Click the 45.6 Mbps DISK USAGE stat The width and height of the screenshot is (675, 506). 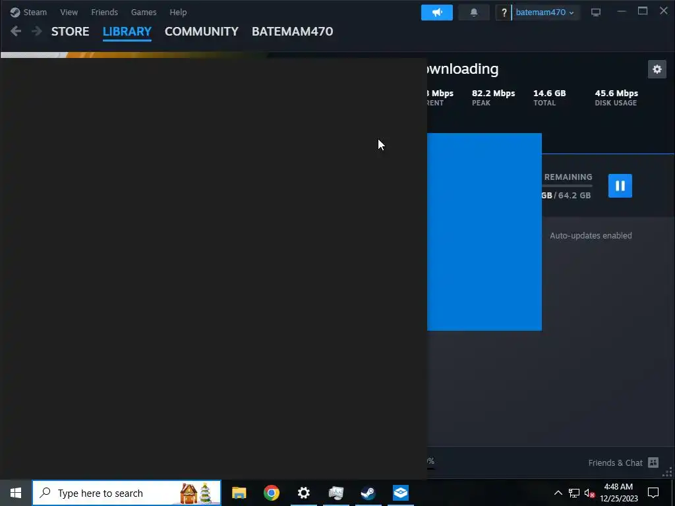pyautogui.click(x=616, y=98)
